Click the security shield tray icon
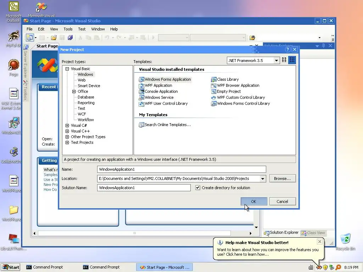This screenshot has width=363, height=272. pyautogui.click(x=325, y=267)
